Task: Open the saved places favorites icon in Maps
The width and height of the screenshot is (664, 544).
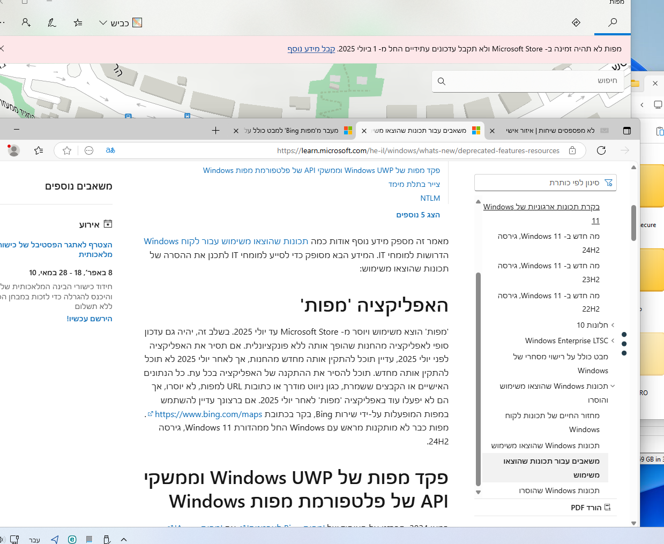Action: click(x=78, y=22)
